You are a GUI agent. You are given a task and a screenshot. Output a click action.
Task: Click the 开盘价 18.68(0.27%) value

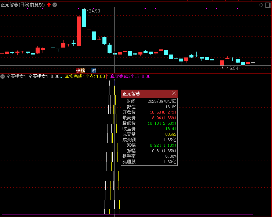pos(163,112)
